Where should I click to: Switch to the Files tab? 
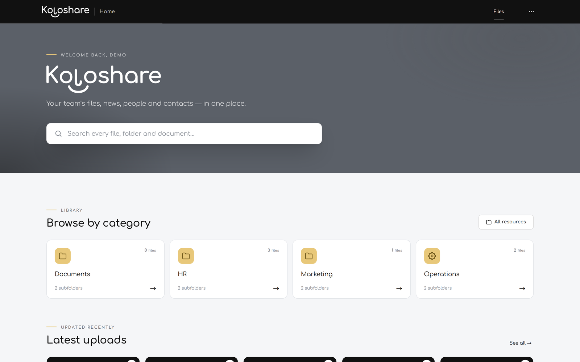tap(498, 11)
